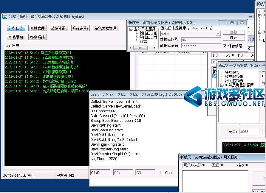Maximize the 登陆日志服务 window
266x193 pixels.
pyautogui.click(x=232, y=23)
